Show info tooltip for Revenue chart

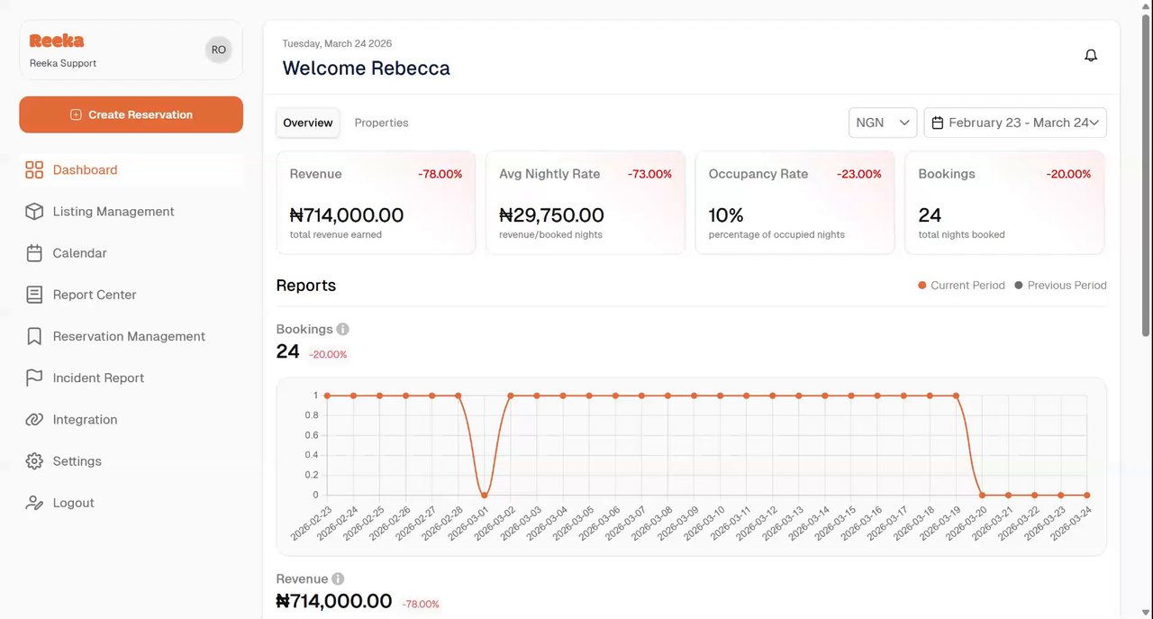[338, 579]
